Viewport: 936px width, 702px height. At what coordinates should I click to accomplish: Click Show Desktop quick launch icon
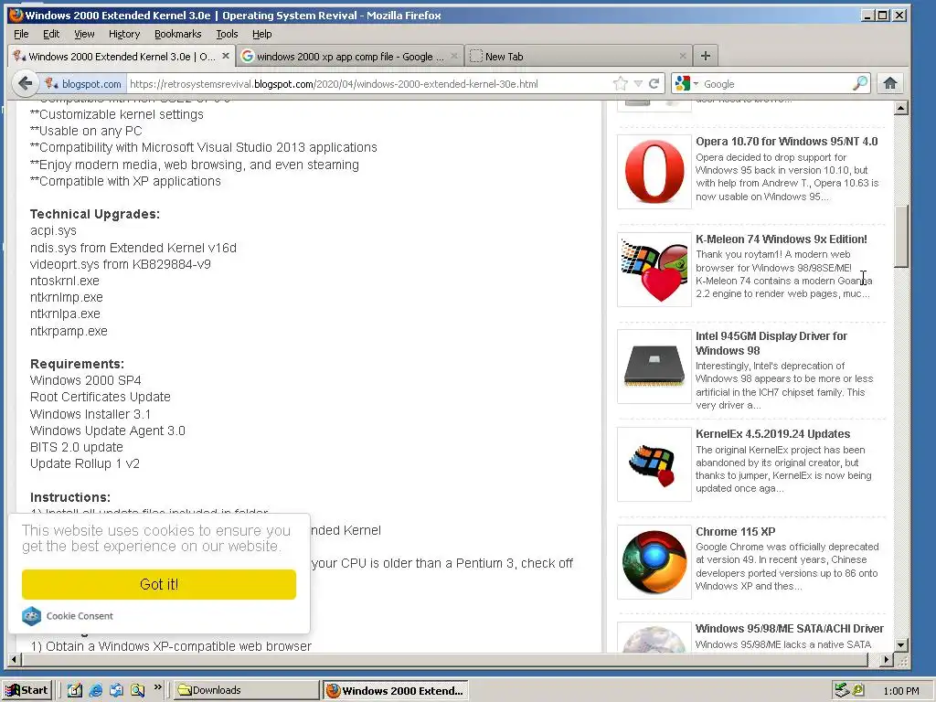75,690
